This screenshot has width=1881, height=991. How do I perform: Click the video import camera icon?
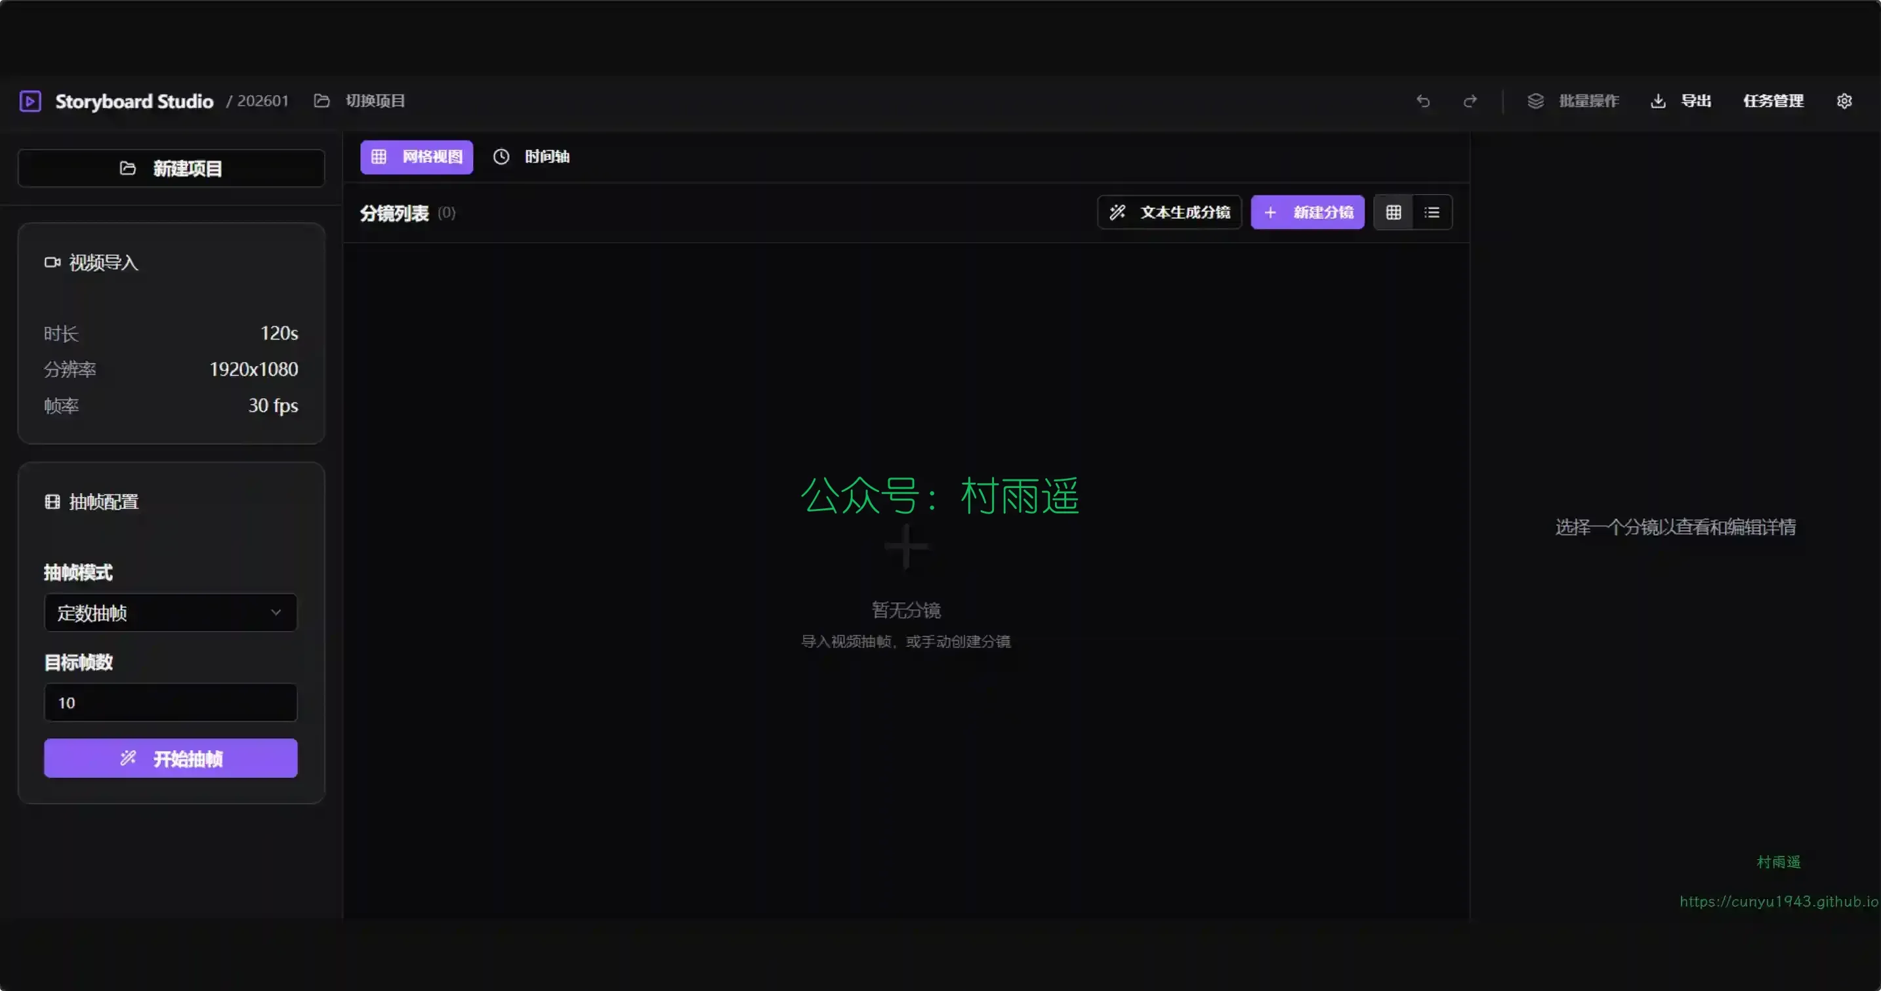click(52, 262)
